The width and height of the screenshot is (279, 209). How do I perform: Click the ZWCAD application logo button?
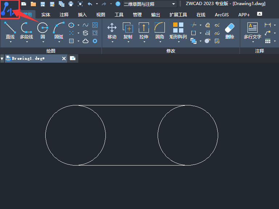(10, 10)
